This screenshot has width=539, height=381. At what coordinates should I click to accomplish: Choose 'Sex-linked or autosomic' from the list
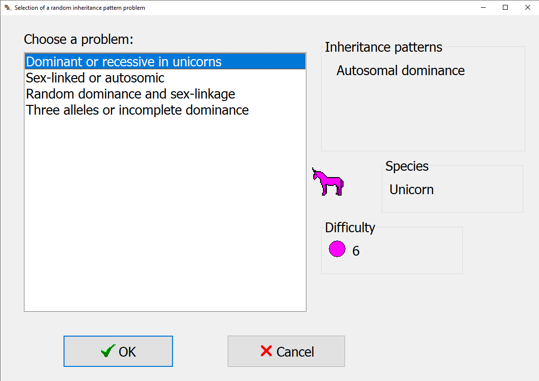coord(95,78)
